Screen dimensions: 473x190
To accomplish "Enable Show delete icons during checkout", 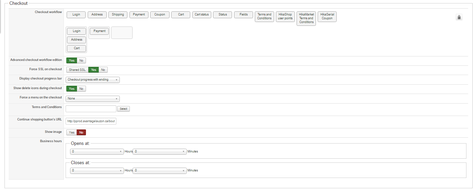I will 72,89.
